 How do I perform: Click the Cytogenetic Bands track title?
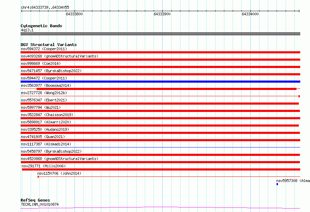(41, 26)
